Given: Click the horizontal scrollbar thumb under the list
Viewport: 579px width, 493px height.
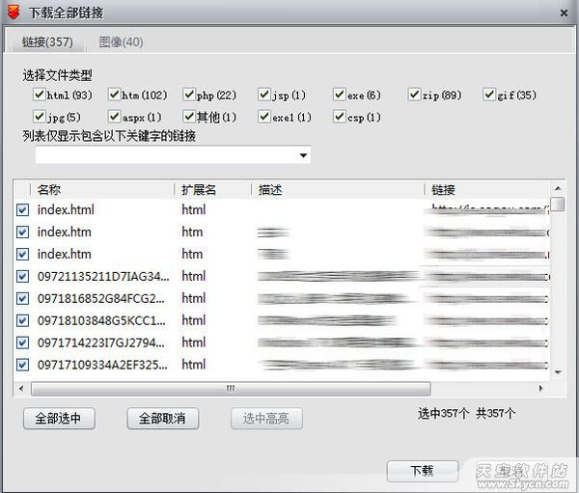Looking at the screenshot, I should pyautogui.click(x=230, y=389).
